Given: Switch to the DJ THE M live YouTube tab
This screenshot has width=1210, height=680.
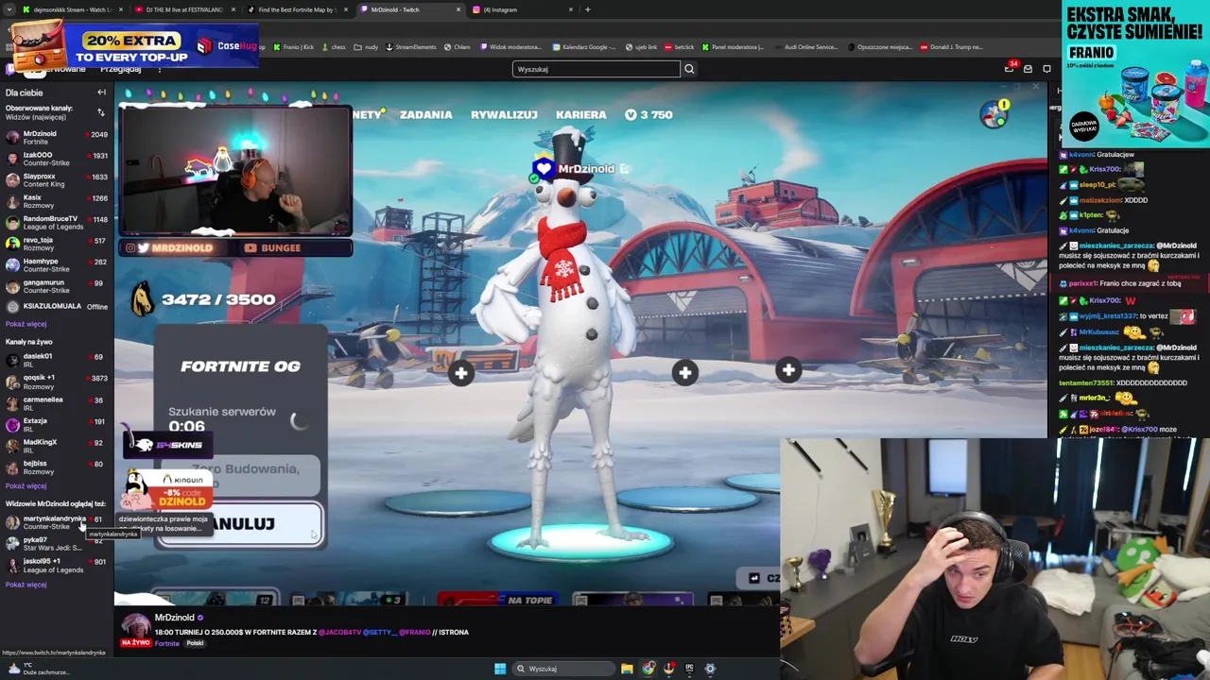Looking at the screenshot, I should tap(185, 9).
